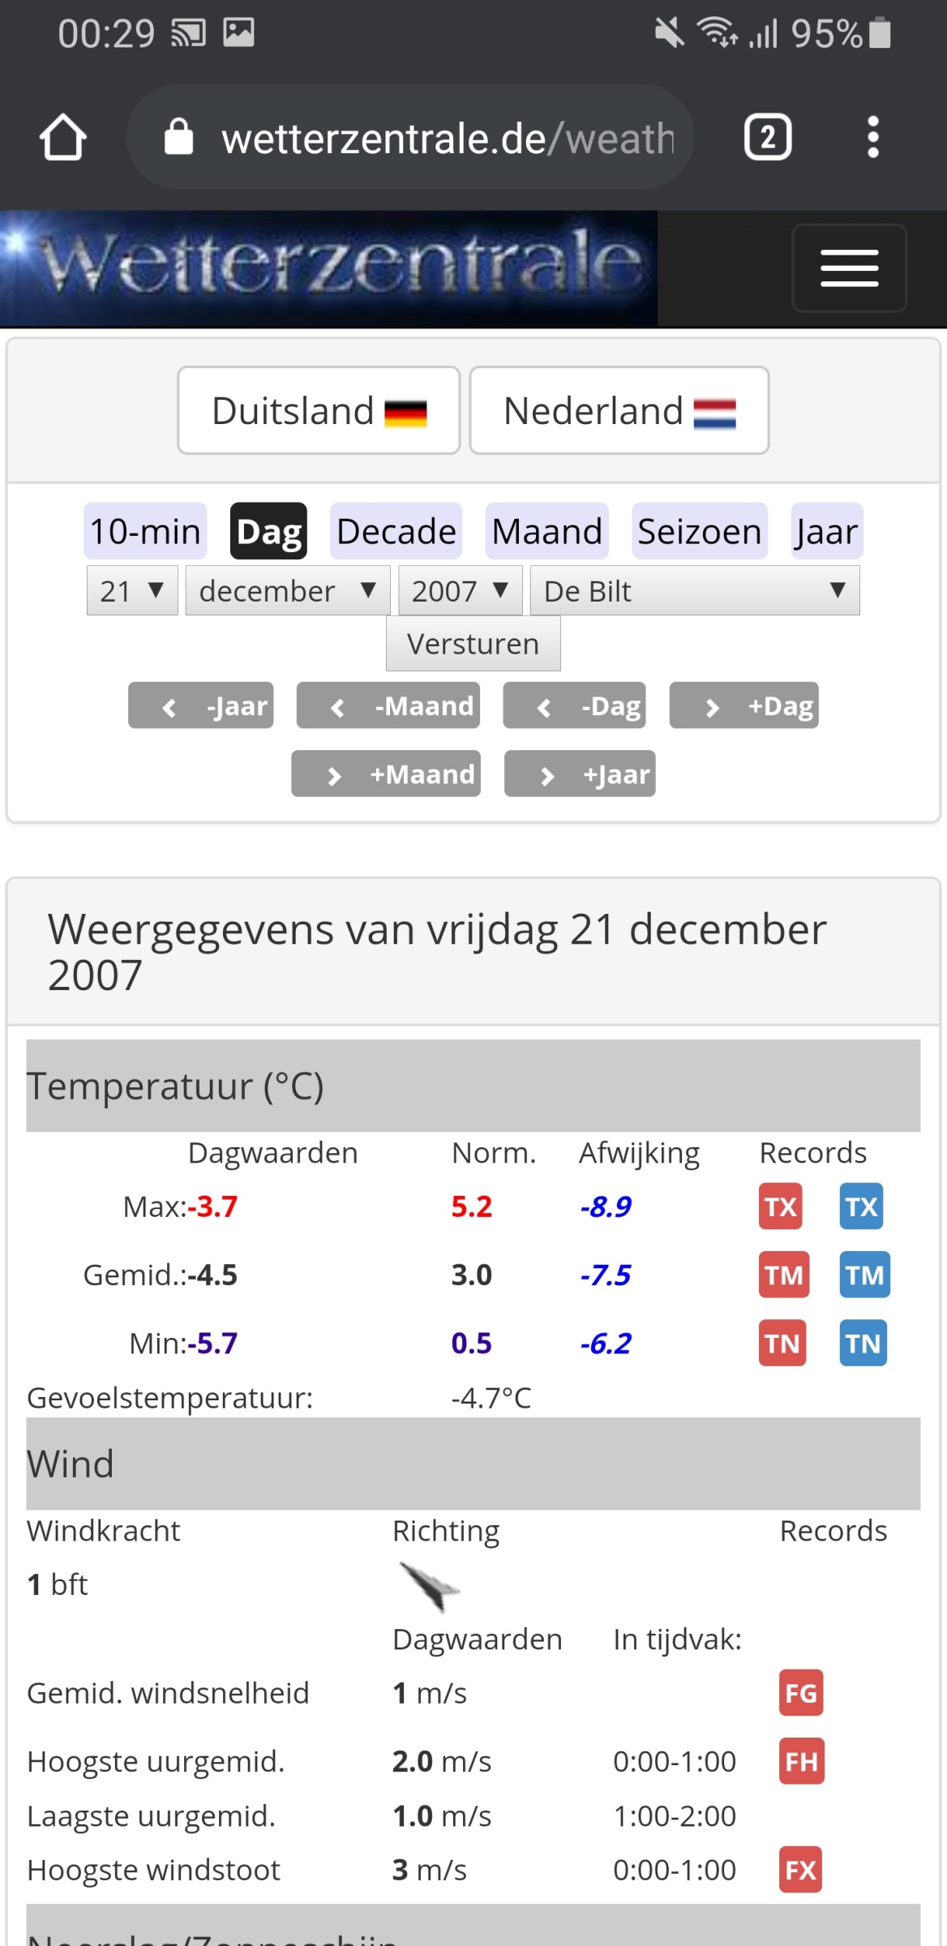Screen dimensions: 947x1946
Task: Expand the month dropdown showing december
Action: 288,591
